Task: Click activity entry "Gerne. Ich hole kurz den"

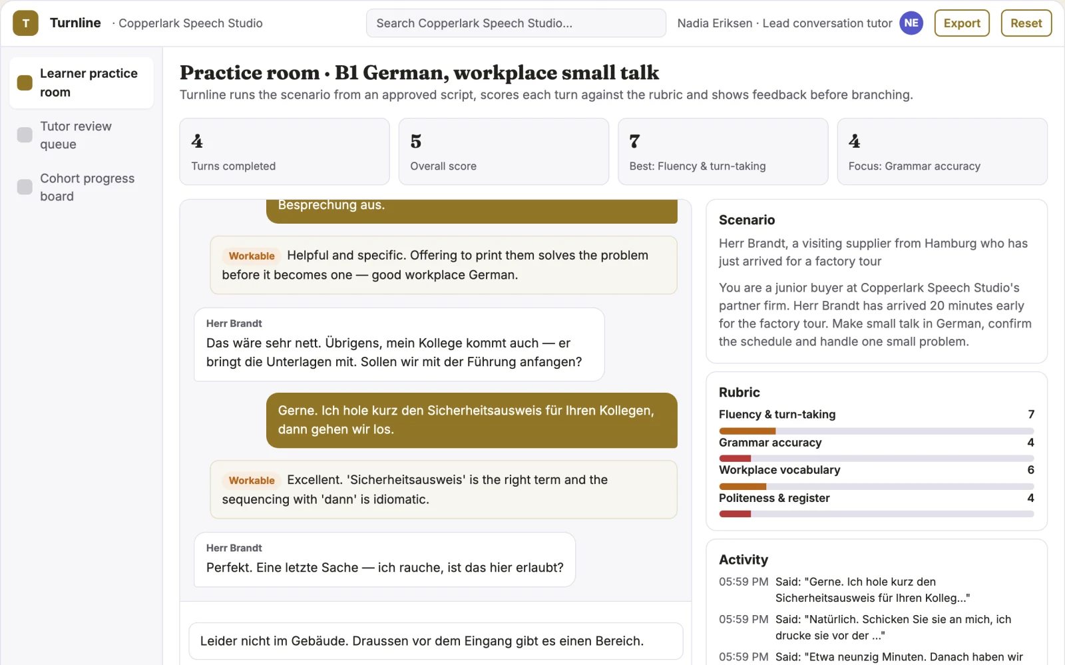Action: point(877,590)
